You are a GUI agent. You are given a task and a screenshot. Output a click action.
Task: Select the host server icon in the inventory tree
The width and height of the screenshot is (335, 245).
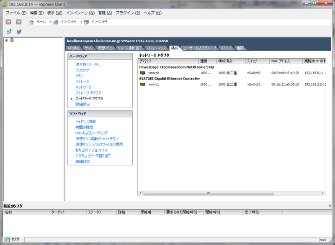pos(12,40)
